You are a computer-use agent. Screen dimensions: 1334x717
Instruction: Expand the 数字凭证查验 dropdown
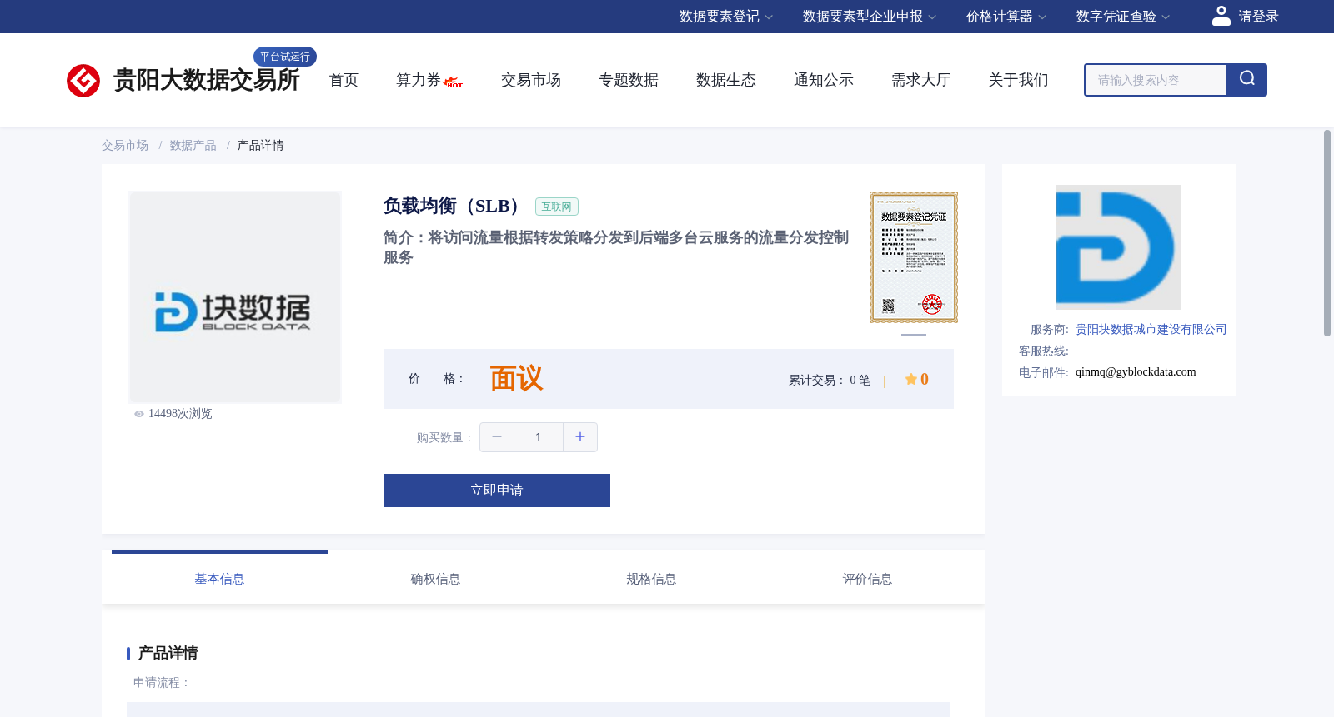pyautogui.click(x=1123, y=17)
